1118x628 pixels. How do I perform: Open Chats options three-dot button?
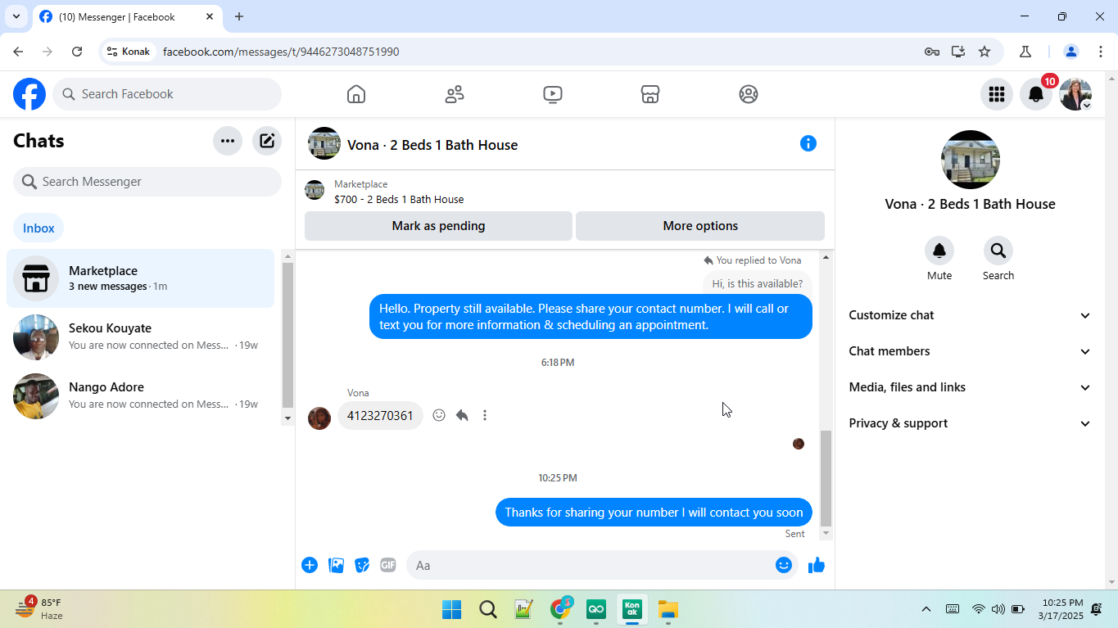[x=228, y=141]
